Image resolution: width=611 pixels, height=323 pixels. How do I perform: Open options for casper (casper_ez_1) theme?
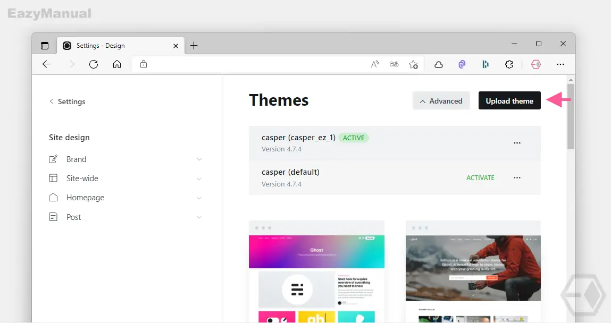coord(517,143)
